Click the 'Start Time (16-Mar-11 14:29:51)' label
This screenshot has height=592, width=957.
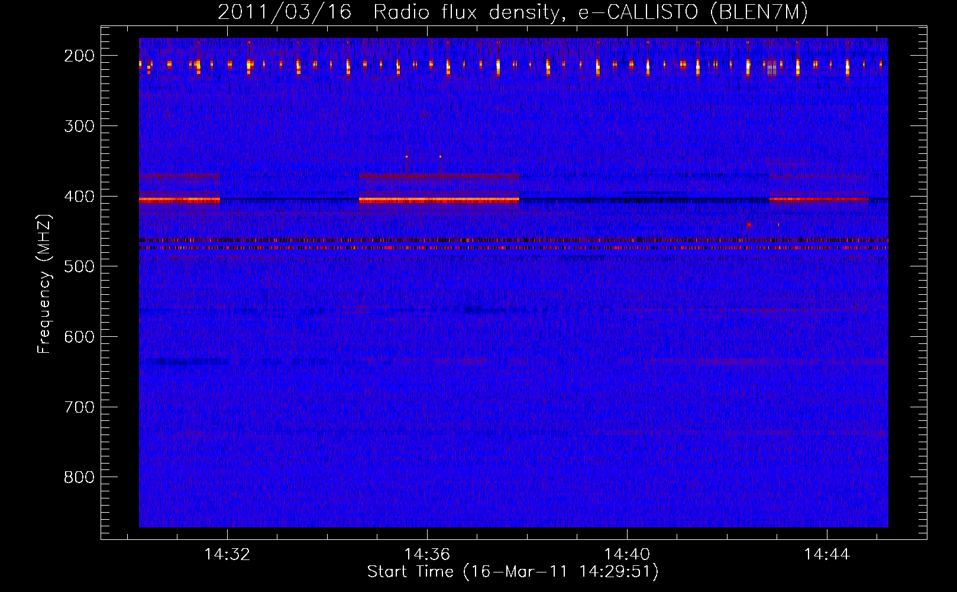[513, 572]
